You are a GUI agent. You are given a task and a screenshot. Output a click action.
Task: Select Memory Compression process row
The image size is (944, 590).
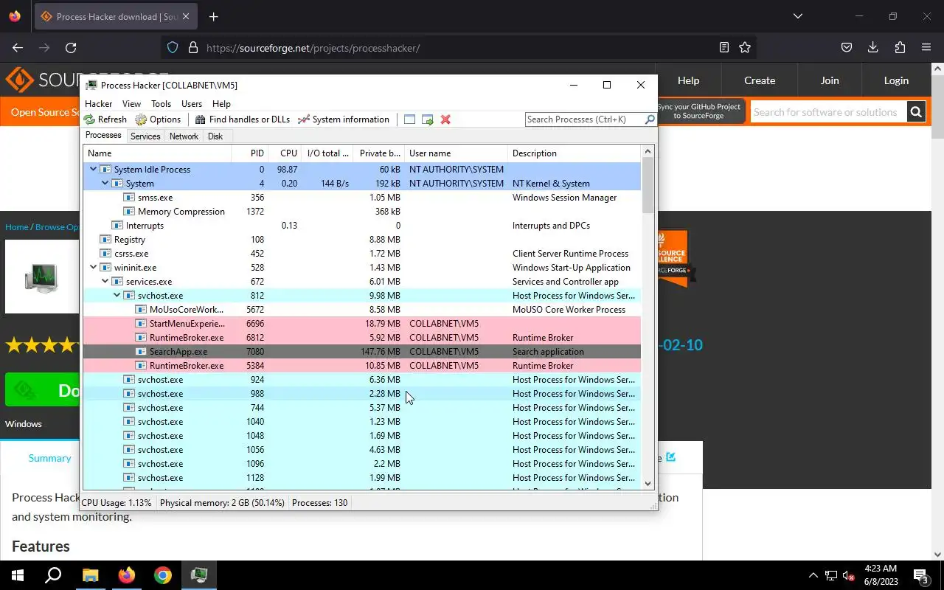point(361,212)
